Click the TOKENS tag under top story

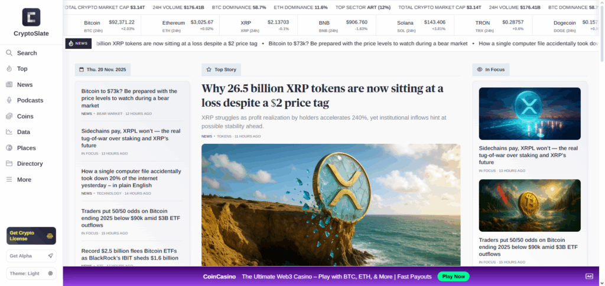tap(224, 137)
